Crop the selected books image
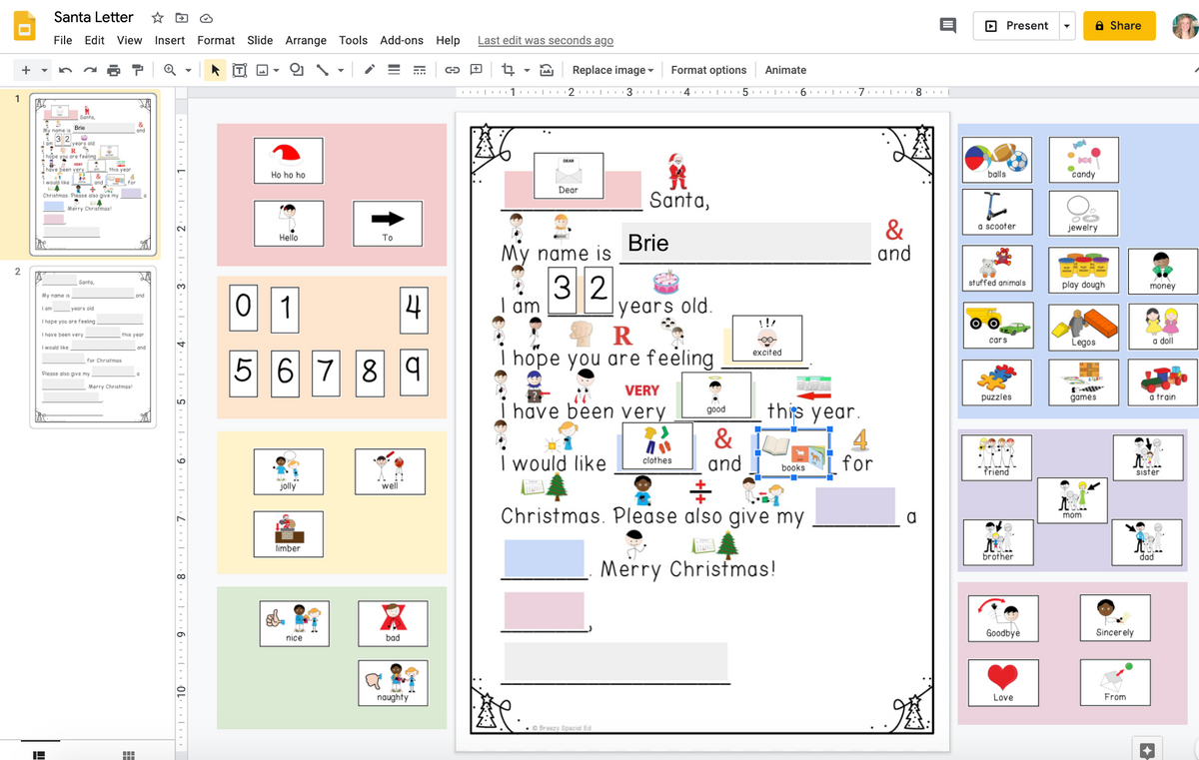 [x=508, y=70]
